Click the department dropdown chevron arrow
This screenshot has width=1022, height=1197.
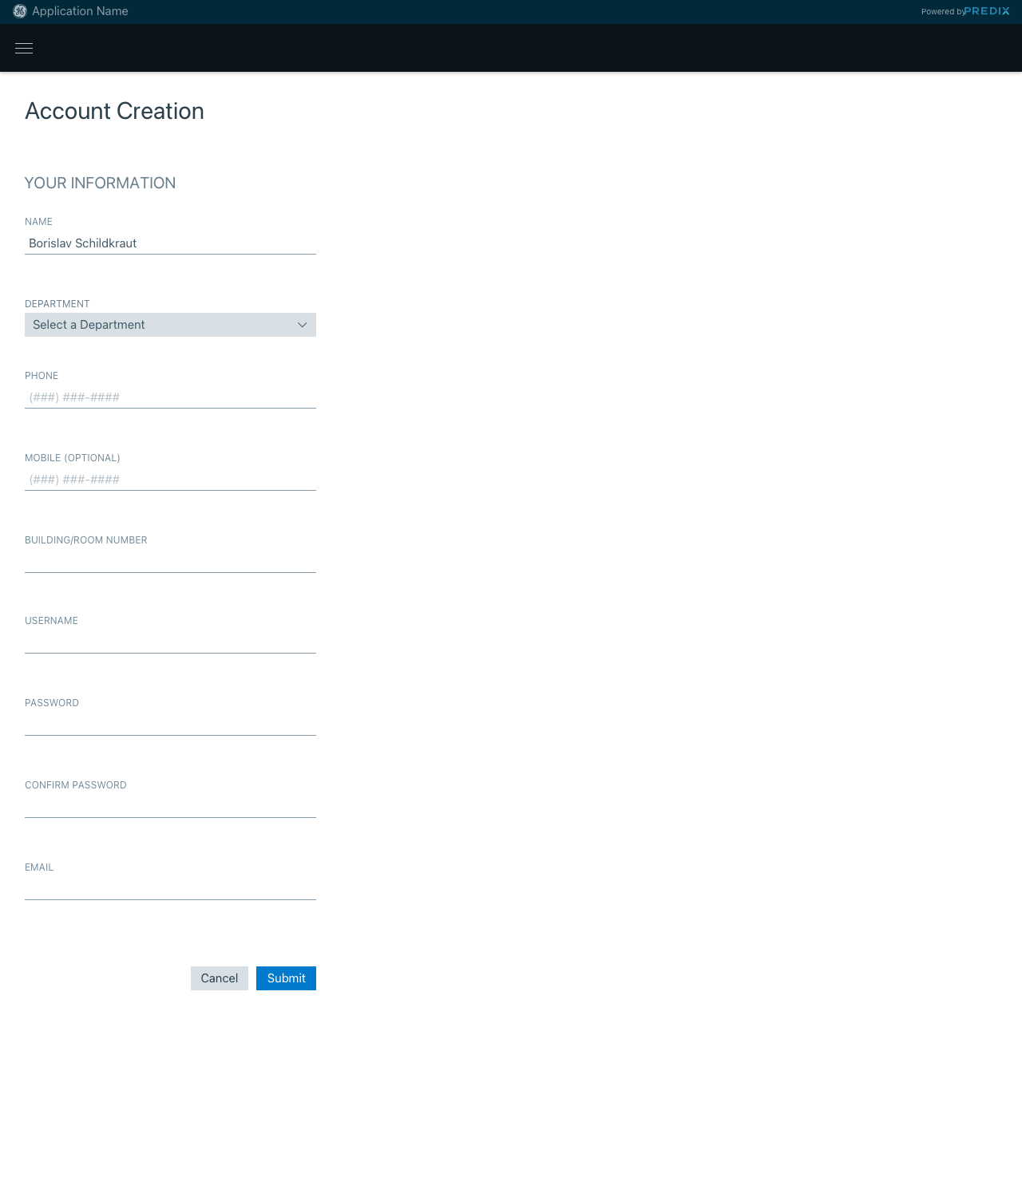tap(303, 325)
